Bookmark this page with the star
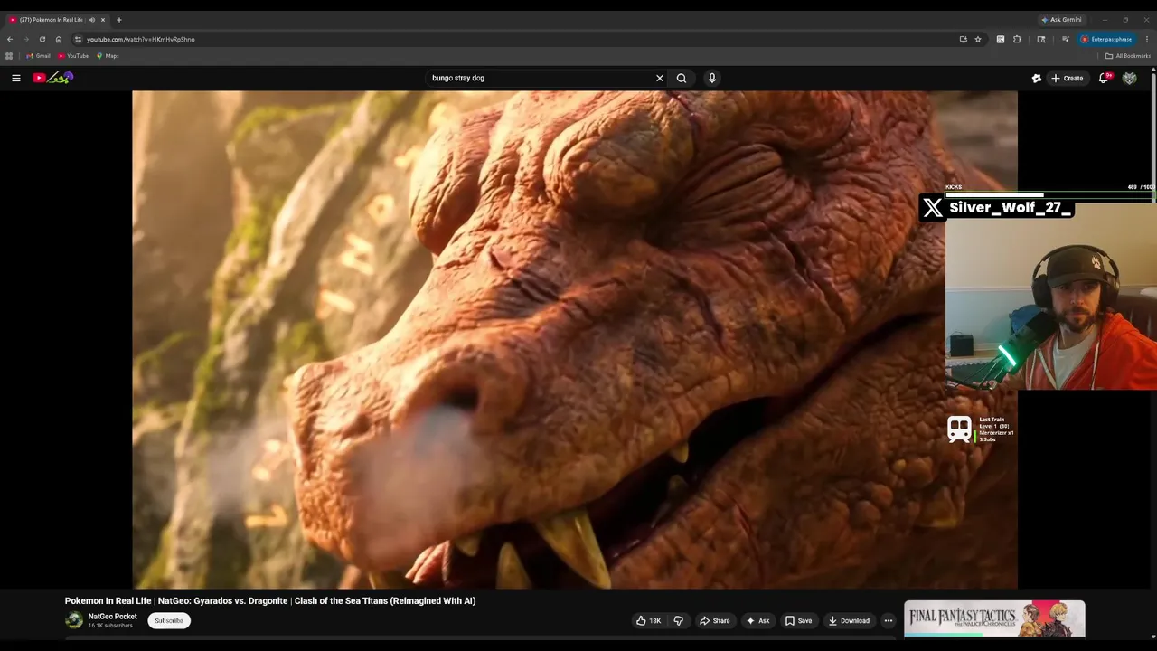This screenshot has width=1157, height=651. pos(978,39)
